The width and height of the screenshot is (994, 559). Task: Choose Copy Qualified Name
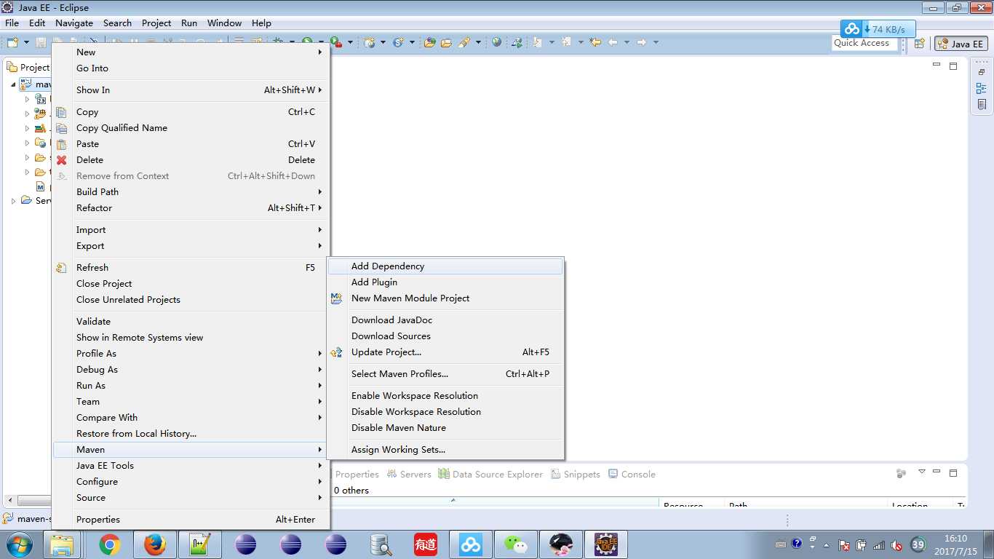click(190, 128)
